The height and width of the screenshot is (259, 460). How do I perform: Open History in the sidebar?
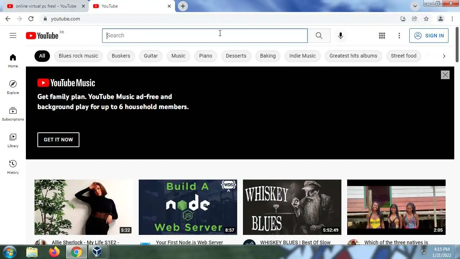point(13,167)
